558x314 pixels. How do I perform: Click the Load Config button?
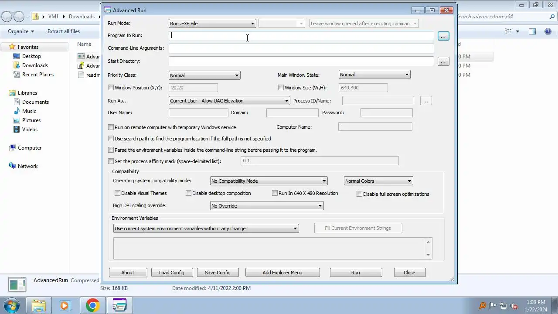tap(172, 273)
